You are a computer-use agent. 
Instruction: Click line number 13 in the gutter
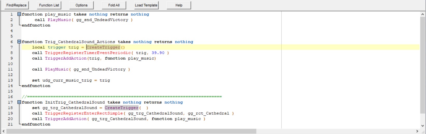tap(10, 80)
